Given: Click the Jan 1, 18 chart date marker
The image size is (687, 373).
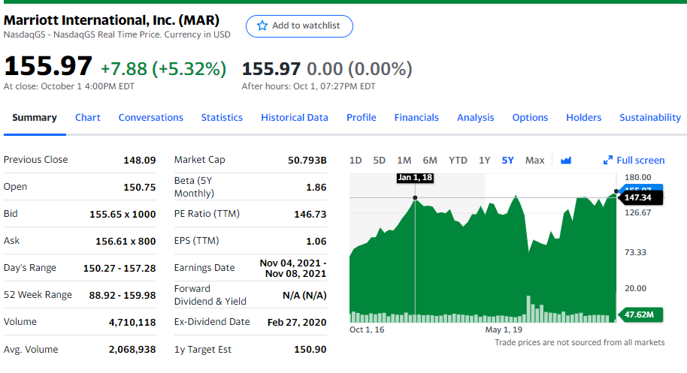Looking at the screenshot, I should pos(415,177).
